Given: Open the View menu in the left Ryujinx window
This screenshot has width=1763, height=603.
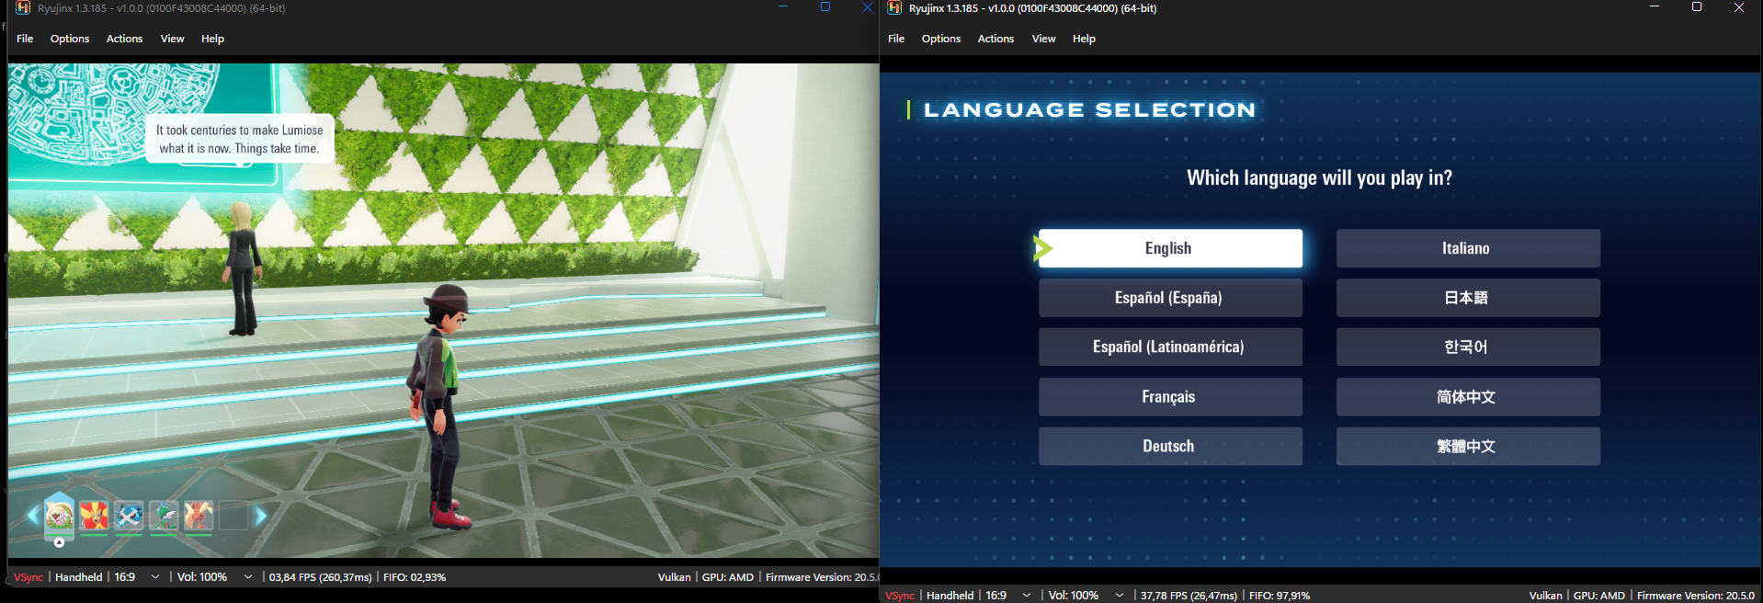Looking at the screenshot, I should tap(172, 39).
